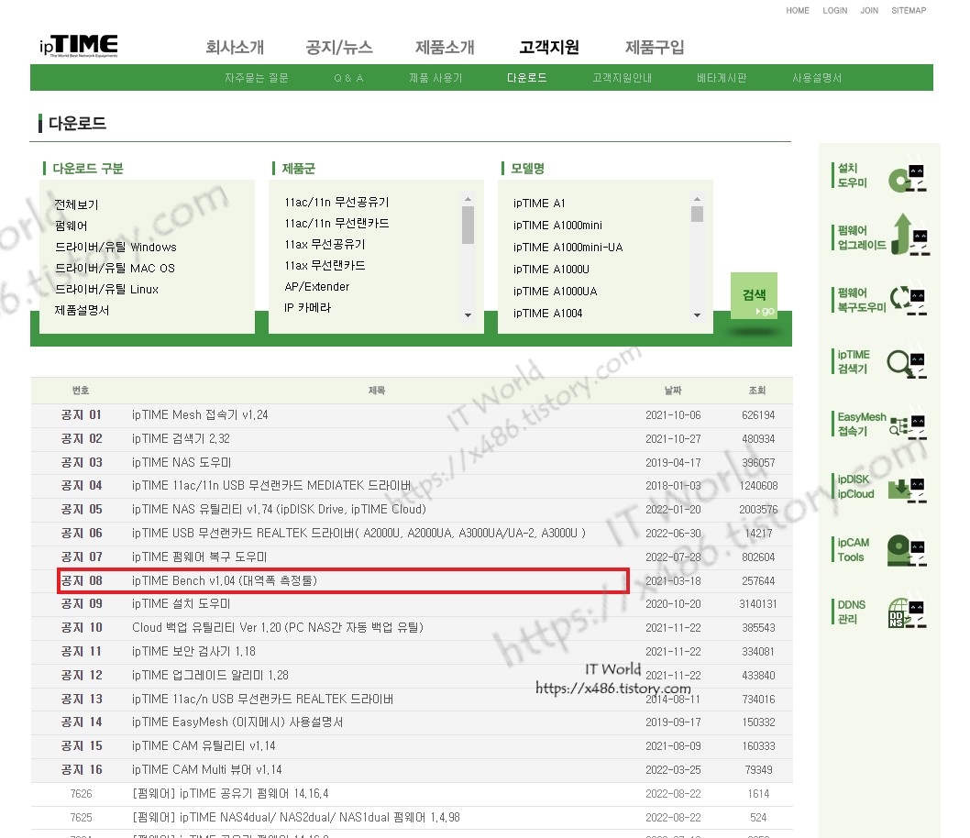Select AP/Extender product group

point(316,286)
